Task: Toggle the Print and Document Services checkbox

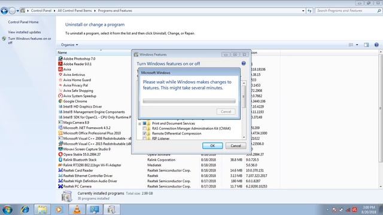Action: (x=145, y=124)
